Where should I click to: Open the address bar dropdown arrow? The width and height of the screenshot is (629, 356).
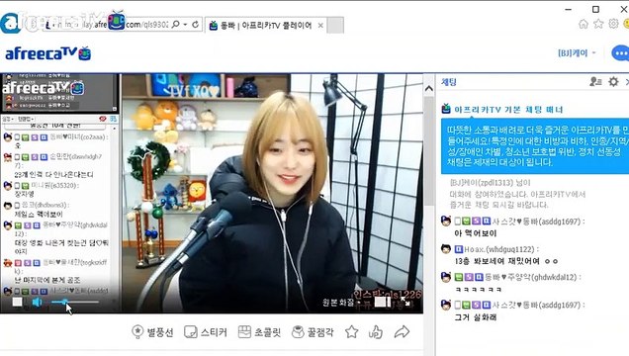(185, 25)
